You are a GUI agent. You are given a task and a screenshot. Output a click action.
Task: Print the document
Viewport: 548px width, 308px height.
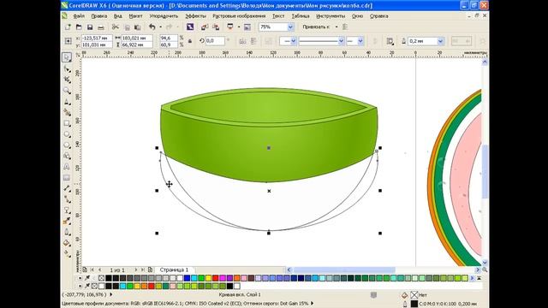click(x=101, y=27)
